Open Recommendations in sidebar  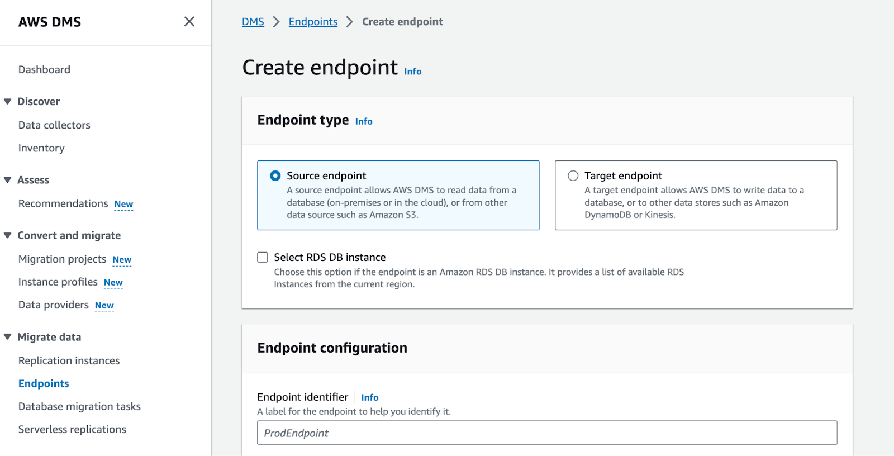[x=63, y=203]
